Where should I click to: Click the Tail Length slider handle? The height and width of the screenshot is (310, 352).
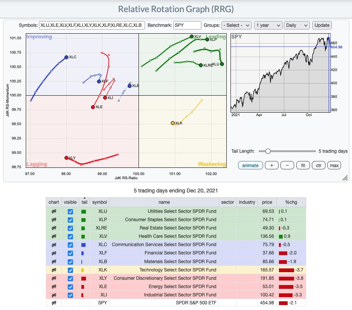point(268,151)
